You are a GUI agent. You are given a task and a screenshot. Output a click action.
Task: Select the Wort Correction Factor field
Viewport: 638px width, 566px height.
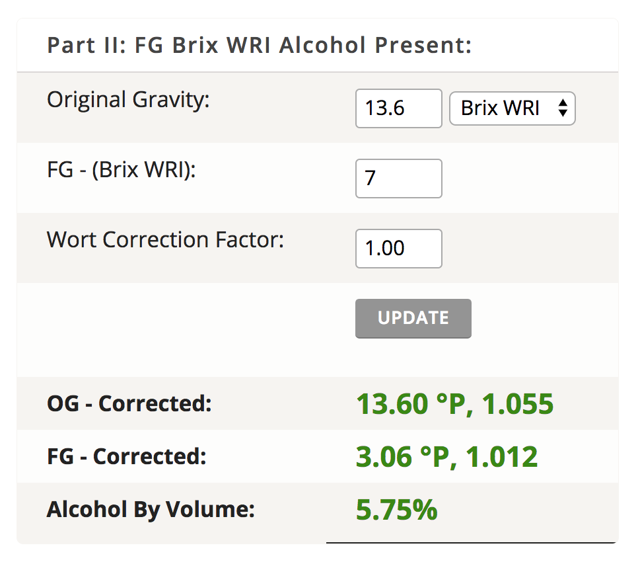click(x=398, y=249)
